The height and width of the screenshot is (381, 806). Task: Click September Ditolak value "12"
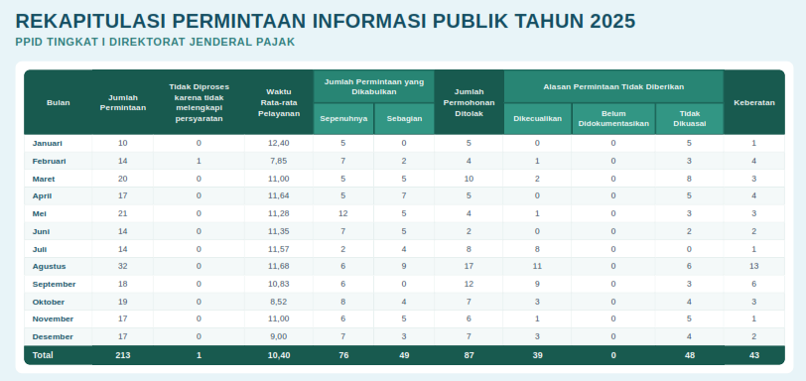click(469, 285)
